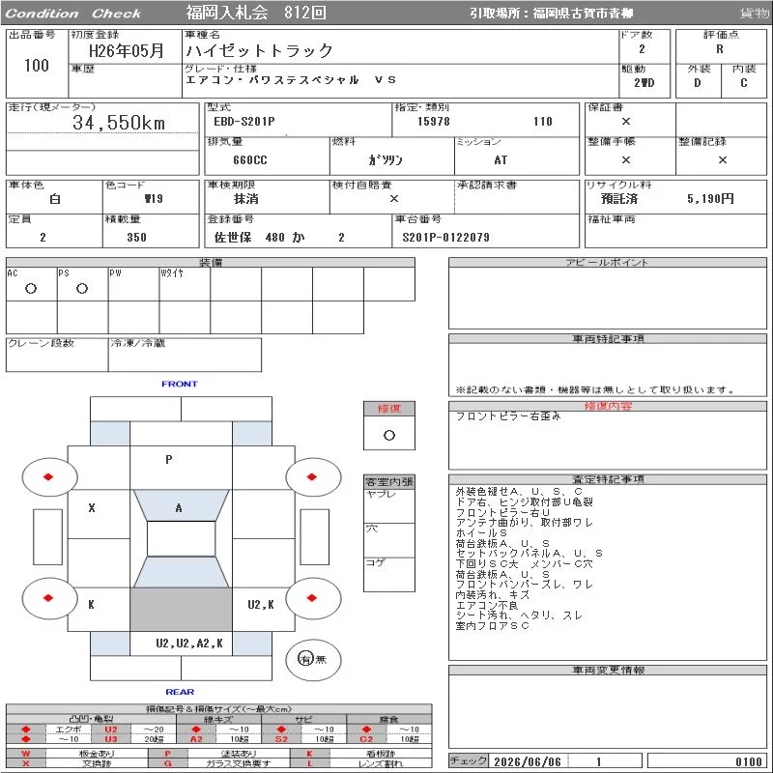Click the 預託済 recycle status
The height and width of the screenshot is (773, 773).
coord(618,199)
